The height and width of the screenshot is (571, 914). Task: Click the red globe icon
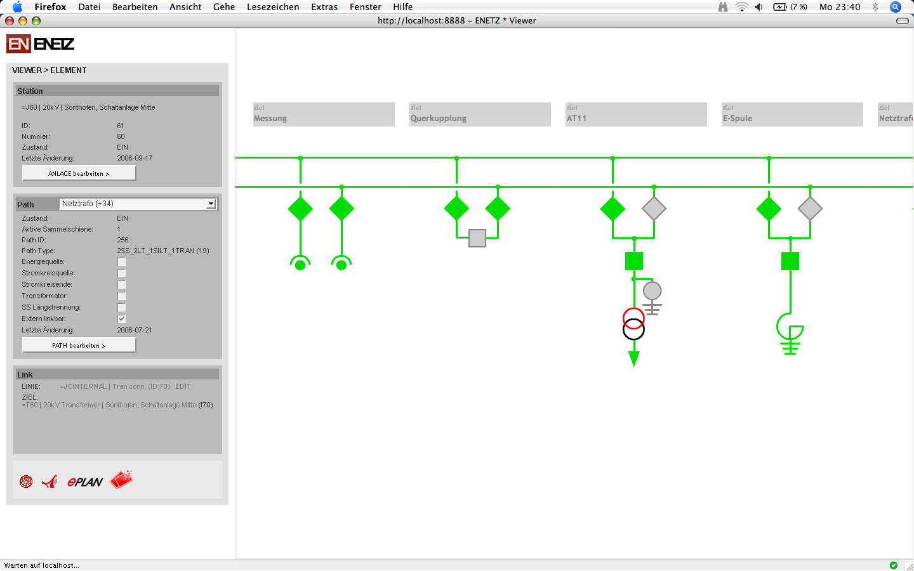point(26,482)
